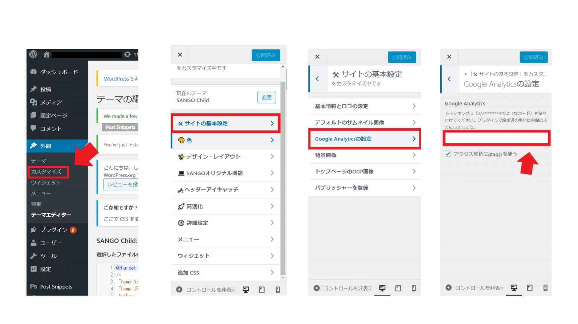Open メニュー submenu under 外観
The image size is (578, 324).
(41, 193)
